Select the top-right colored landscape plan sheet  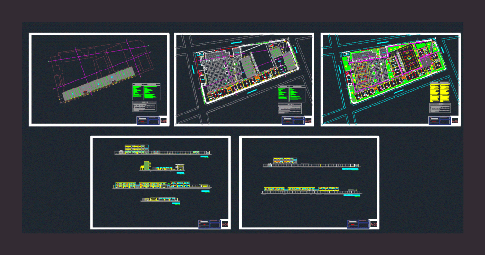point(391,79)
